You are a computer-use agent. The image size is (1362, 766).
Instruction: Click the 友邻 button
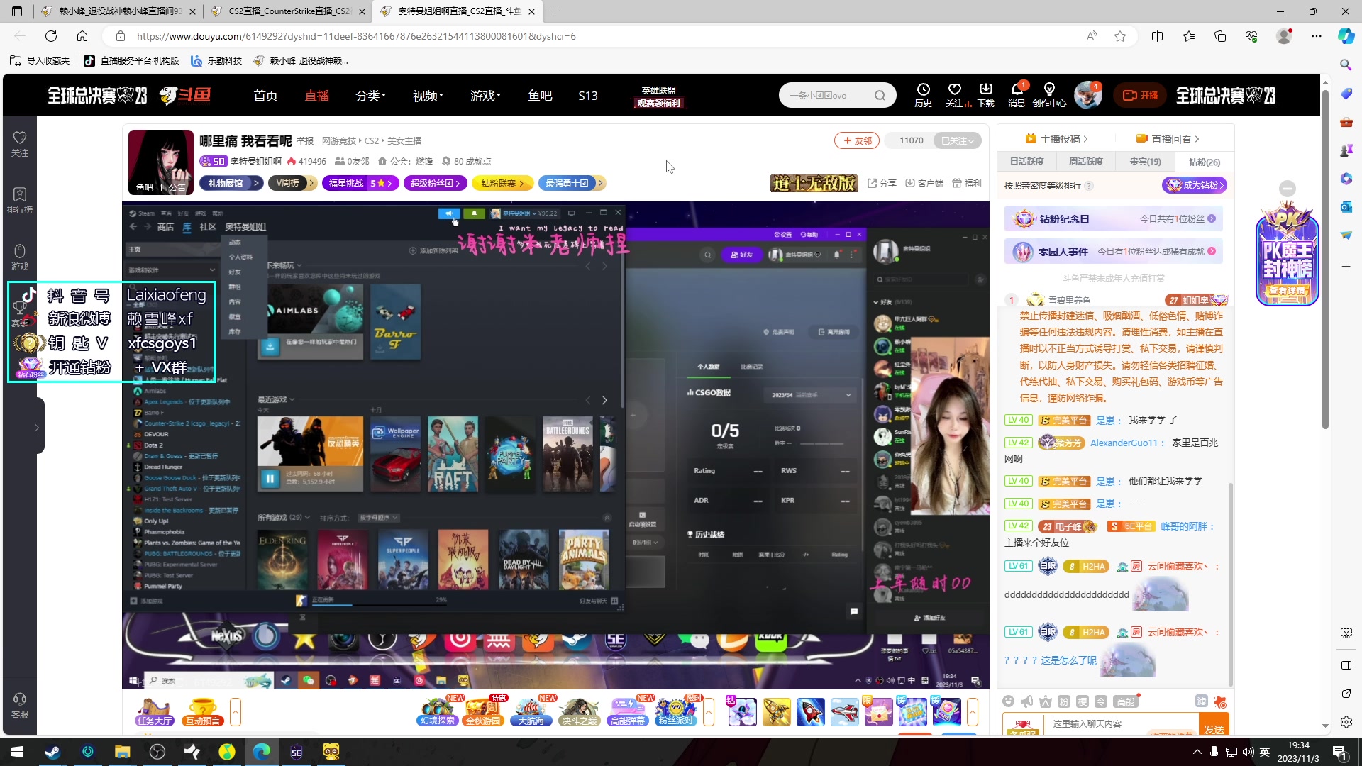[x=857, y=140]
